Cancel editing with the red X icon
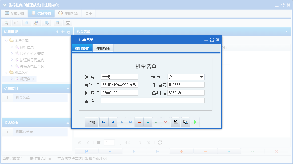Screen dimensions: 293x164 (x=166, y=122)
